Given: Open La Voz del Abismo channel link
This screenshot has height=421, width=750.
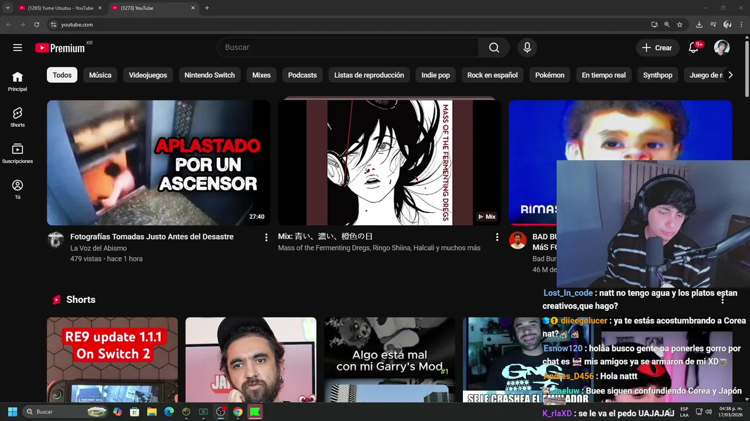Looking at the screenshot, I should [98, 248].
